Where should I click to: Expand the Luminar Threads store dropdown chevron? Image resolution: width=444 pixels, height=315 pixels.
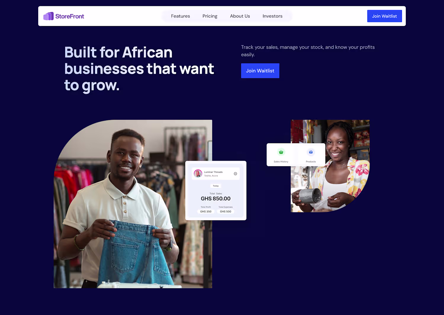tap(235, 174)
